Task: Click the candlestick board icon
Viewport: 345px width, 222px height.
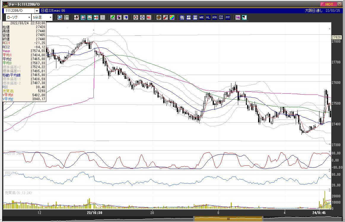Action: [90, 17]
